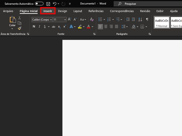Toggle subscript formatting

59,27
